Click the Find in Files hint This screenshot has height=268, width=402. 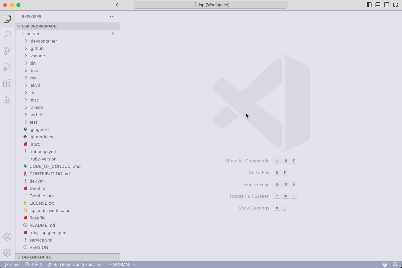(256, 184)
